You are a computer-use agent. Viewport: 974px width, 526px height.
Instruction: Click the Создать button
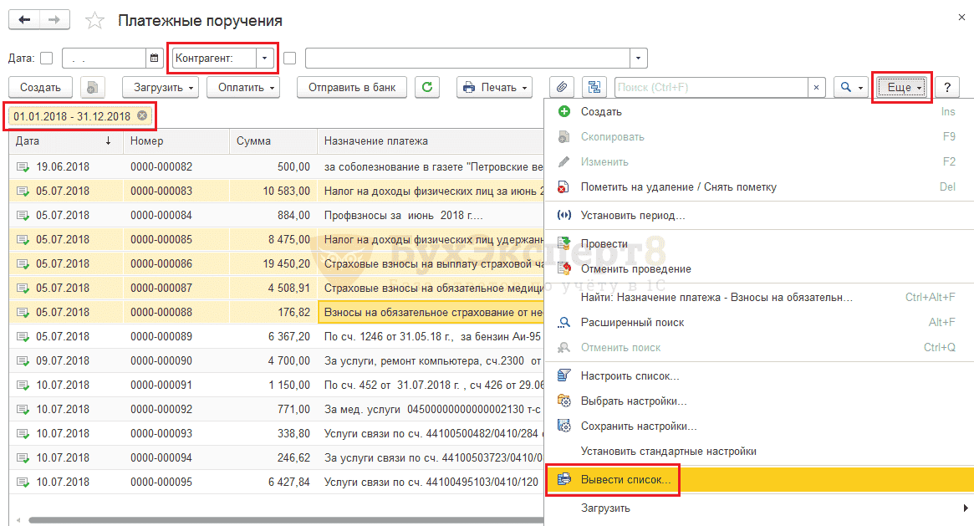coord(40,87)
